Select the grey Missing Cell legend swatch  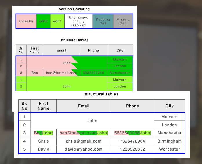click(123, 21)
